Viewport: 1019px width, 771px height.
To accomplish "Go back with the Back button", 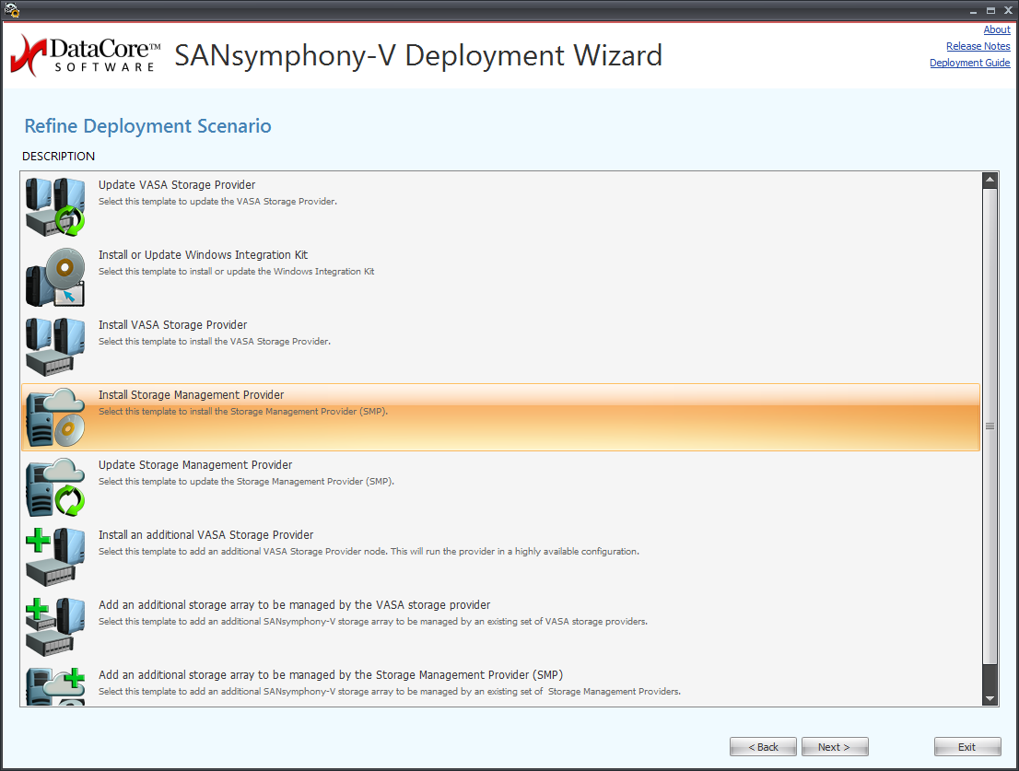I will pos(763,747).
